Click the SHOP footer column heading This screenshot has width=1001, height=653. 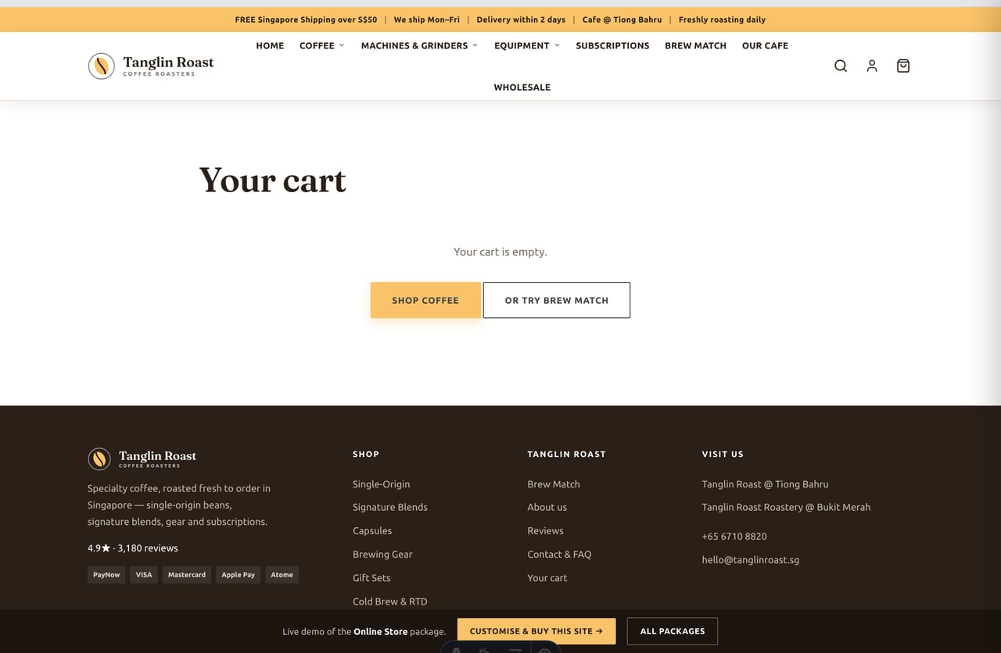tap(366, 454)
